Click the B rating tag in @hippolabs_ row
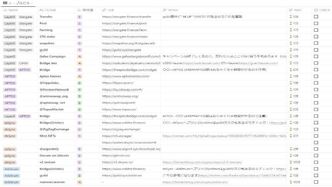 coord(79,83)
